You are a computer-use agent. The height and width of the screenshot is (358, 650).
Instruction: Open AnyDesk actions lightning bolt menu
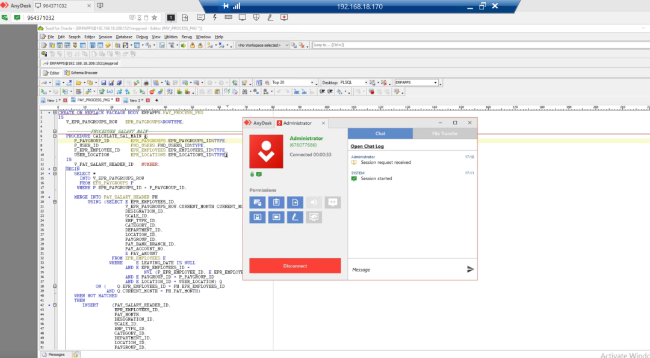coord(215,17)
